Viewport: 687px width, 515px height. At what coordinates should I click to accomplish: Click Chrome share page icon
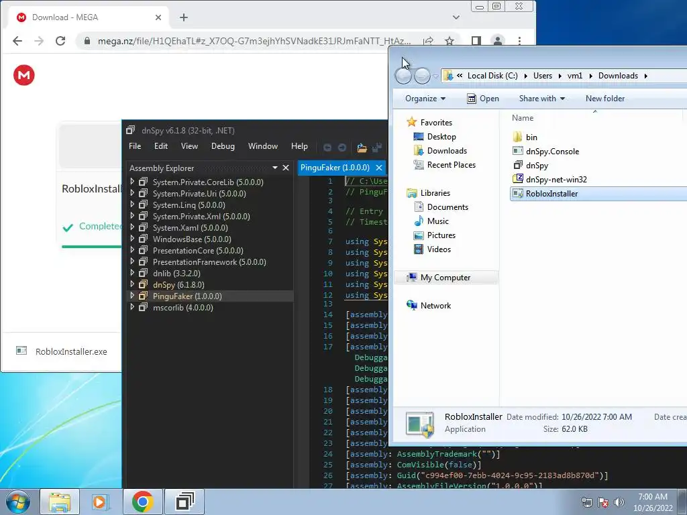coord(428,41)
